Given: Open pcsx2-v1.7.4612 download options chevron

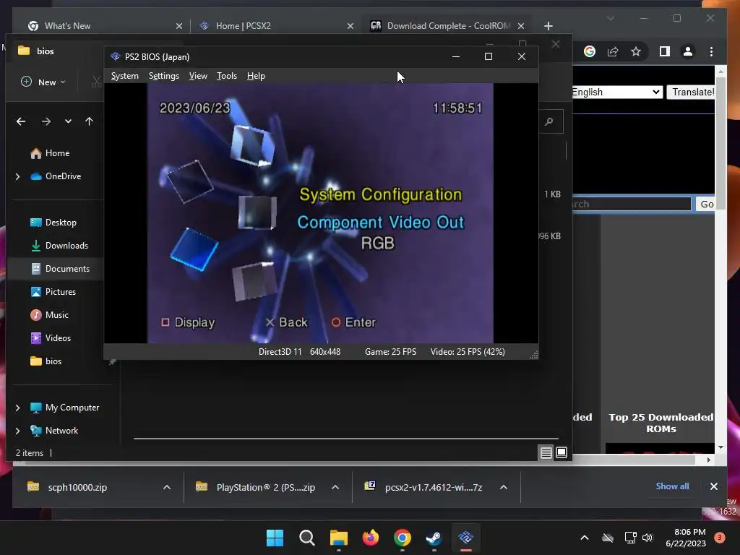Looking at the screenshot, I should coord(504,487).
